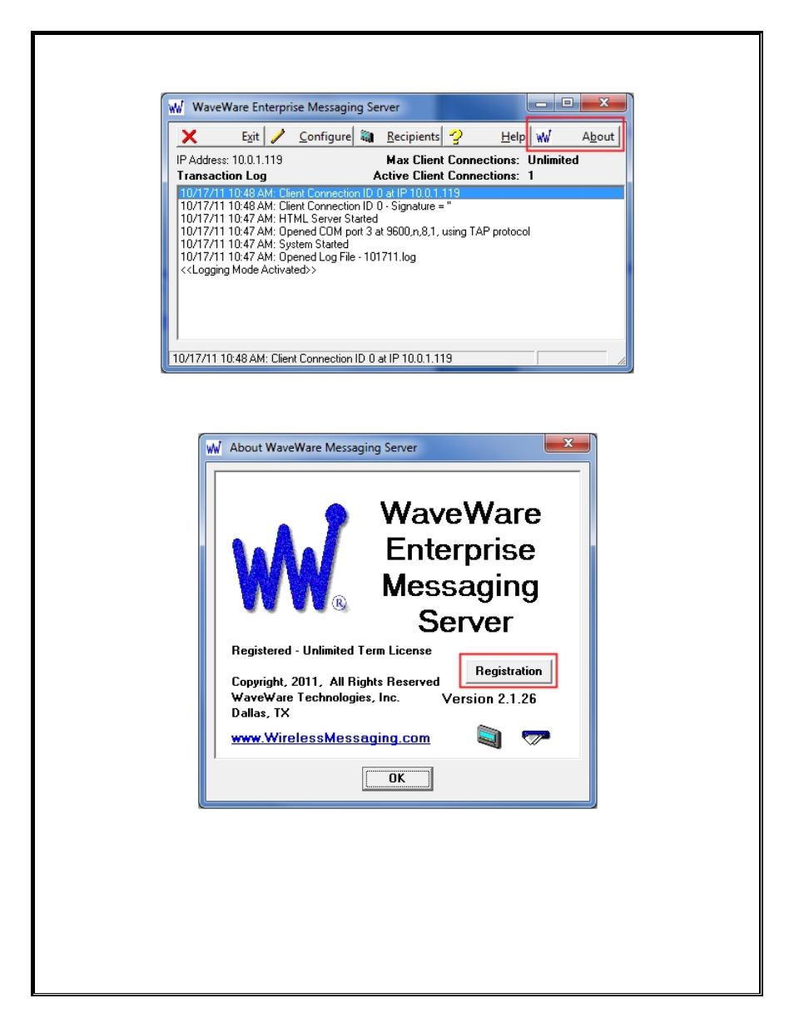Click the Recipients book icon
794x1028 pixels.
[x=367, y=137]
